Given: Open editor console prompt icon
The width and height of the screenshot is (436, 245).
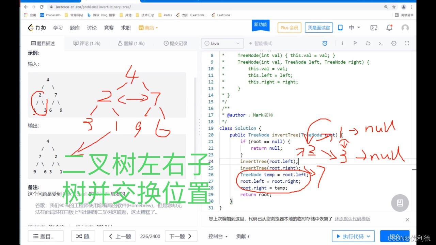Looking at the screenshot, I should click(x=381, y=43).
